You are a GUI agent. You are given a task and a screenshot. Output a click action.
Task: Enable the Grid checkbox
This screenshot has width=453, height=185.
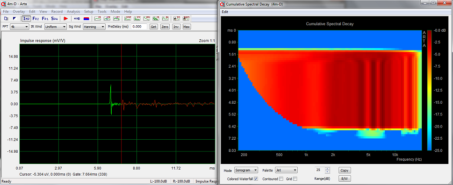pyautogui.click(x=295, y=179)
